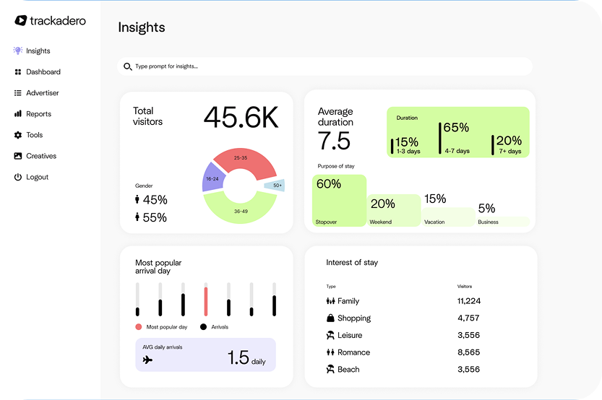Focus the insights prompt search field

(x=329, y=66)
